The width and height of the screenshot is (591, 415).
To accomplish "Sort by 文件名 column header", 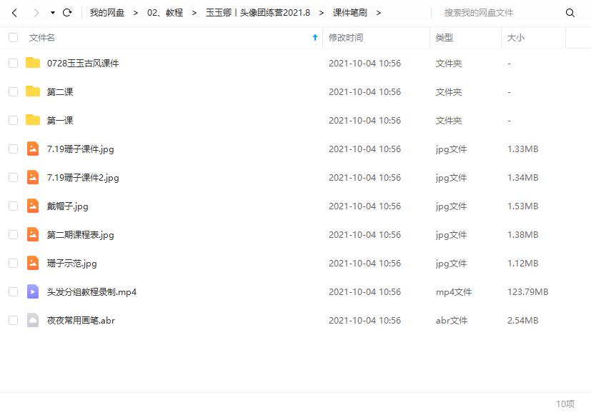I will click(42, 38).
